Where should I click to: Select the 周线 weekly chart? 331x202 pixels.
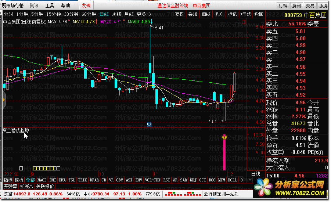click(116, 14)
